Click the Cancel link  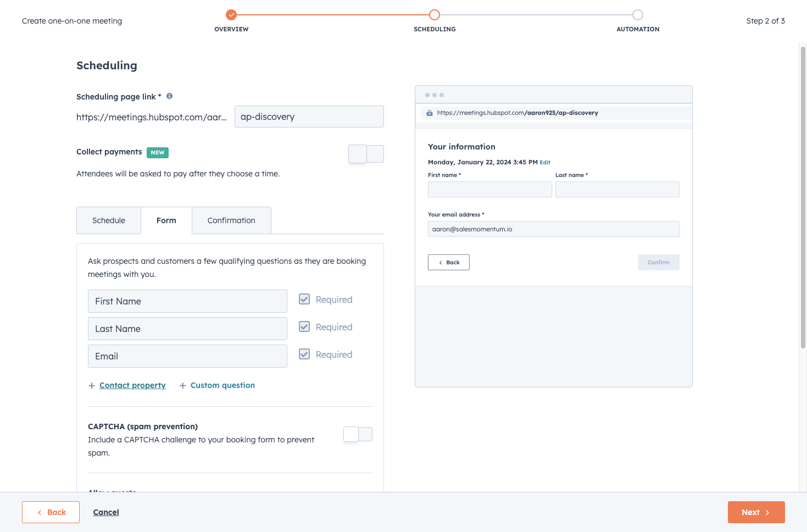[106, 512]
